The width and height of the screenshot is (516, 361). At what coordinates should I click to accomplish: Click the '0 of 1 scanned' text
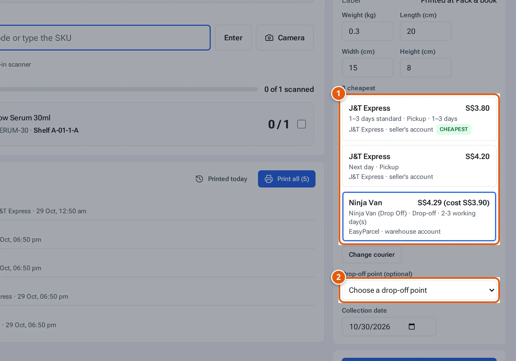(x=289, y=89)
